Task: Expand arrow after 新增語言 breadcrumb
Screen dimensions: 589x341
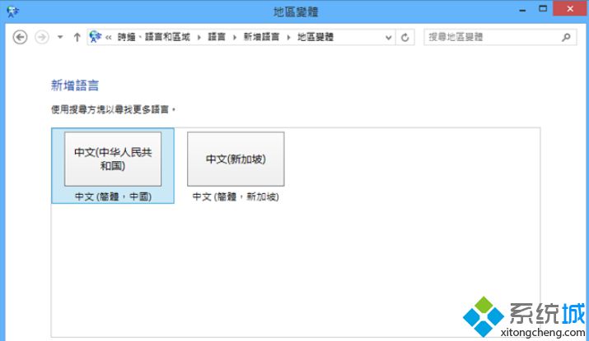Action: pyautogui.click(x=288, y=37)
